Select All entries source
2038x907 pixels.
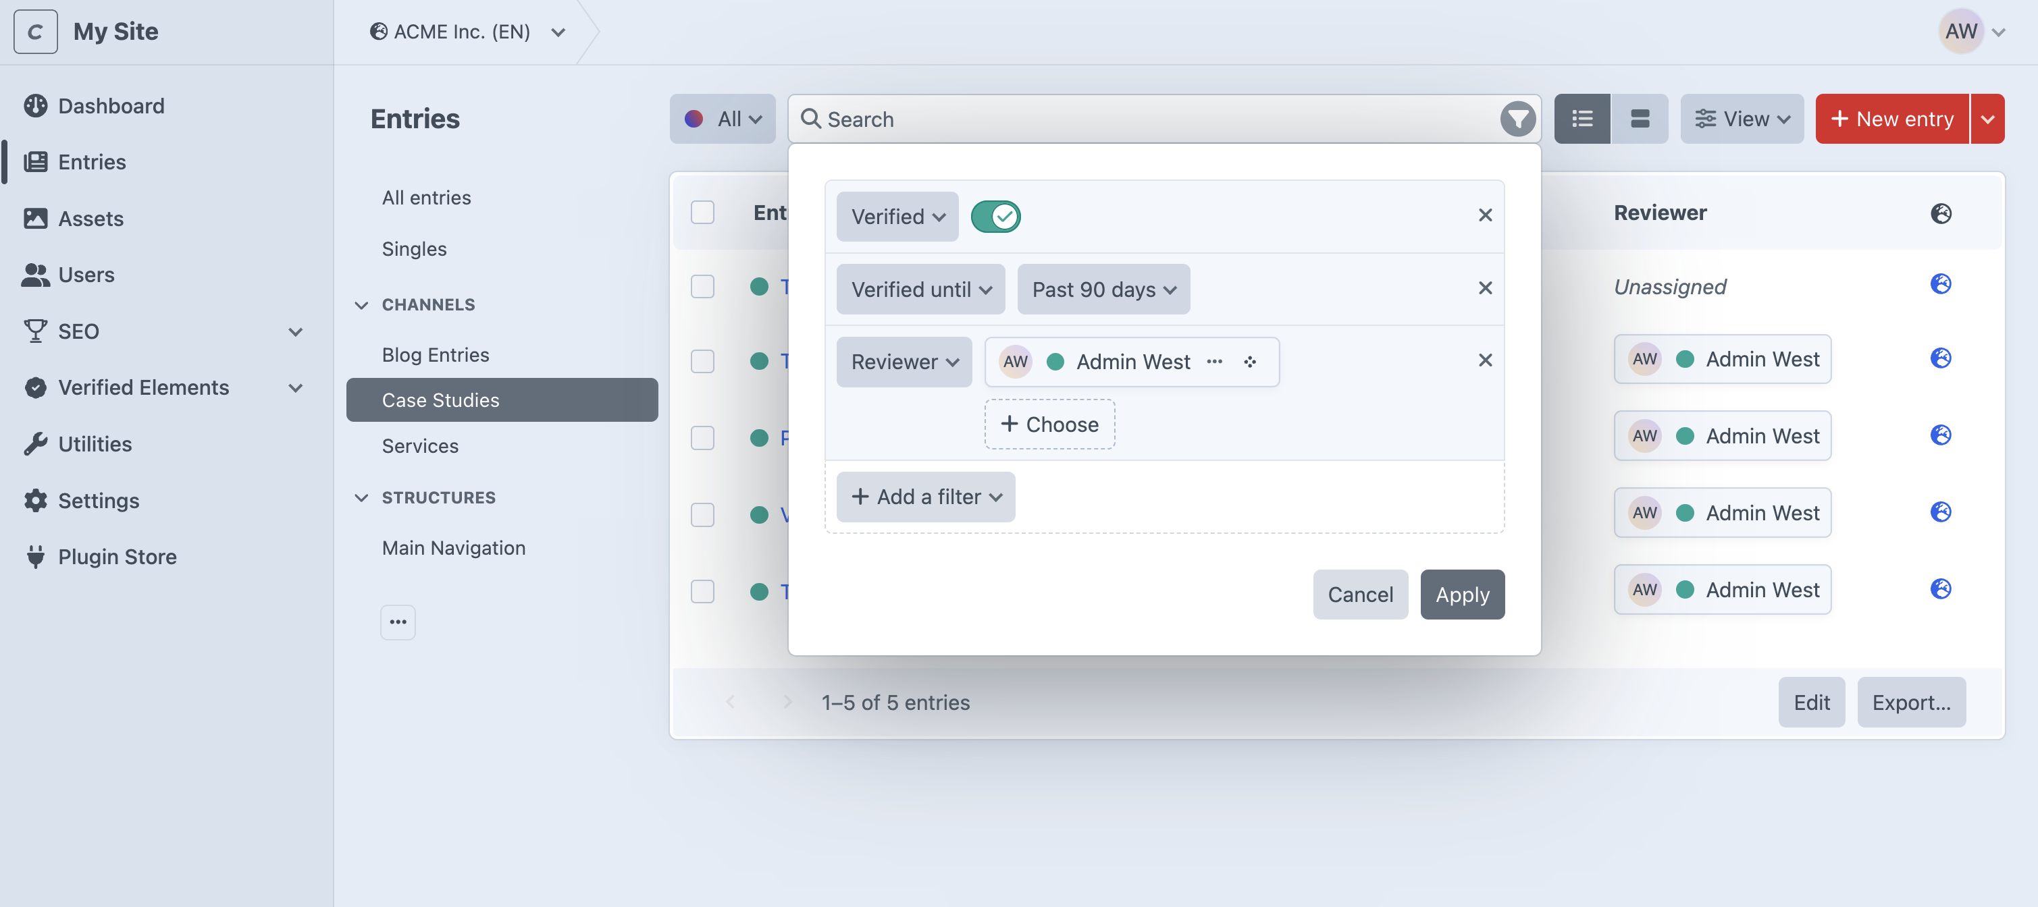[x=502, y=197]
